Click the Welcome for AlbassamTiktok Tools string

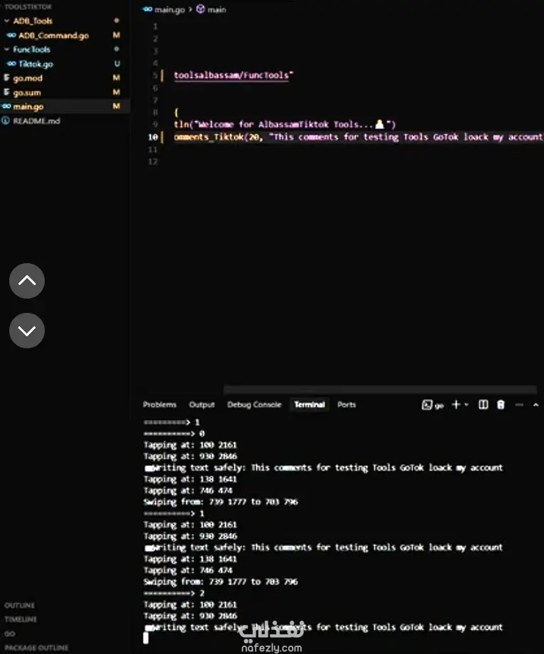[293, 124]
